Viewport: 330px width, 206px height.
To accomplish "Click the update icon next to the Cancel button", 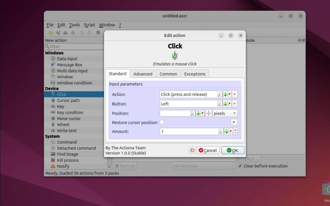I will pyautogui.click(x=192, y=150).
